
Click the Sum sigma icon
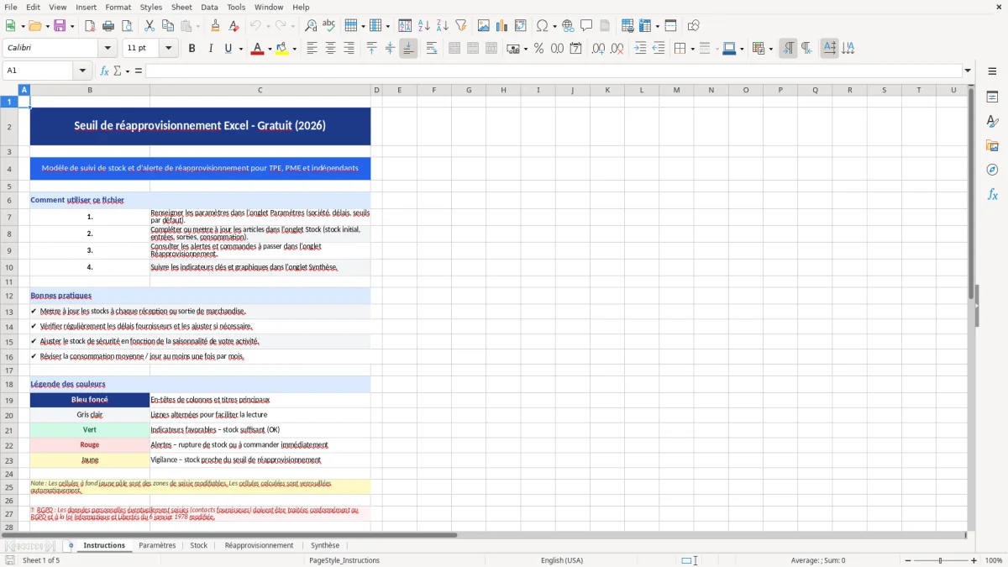[118, 71]
